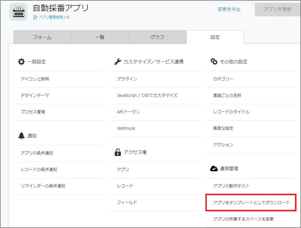Select the グラフ tab
301x228 pixels.
(x=157, y=37)
